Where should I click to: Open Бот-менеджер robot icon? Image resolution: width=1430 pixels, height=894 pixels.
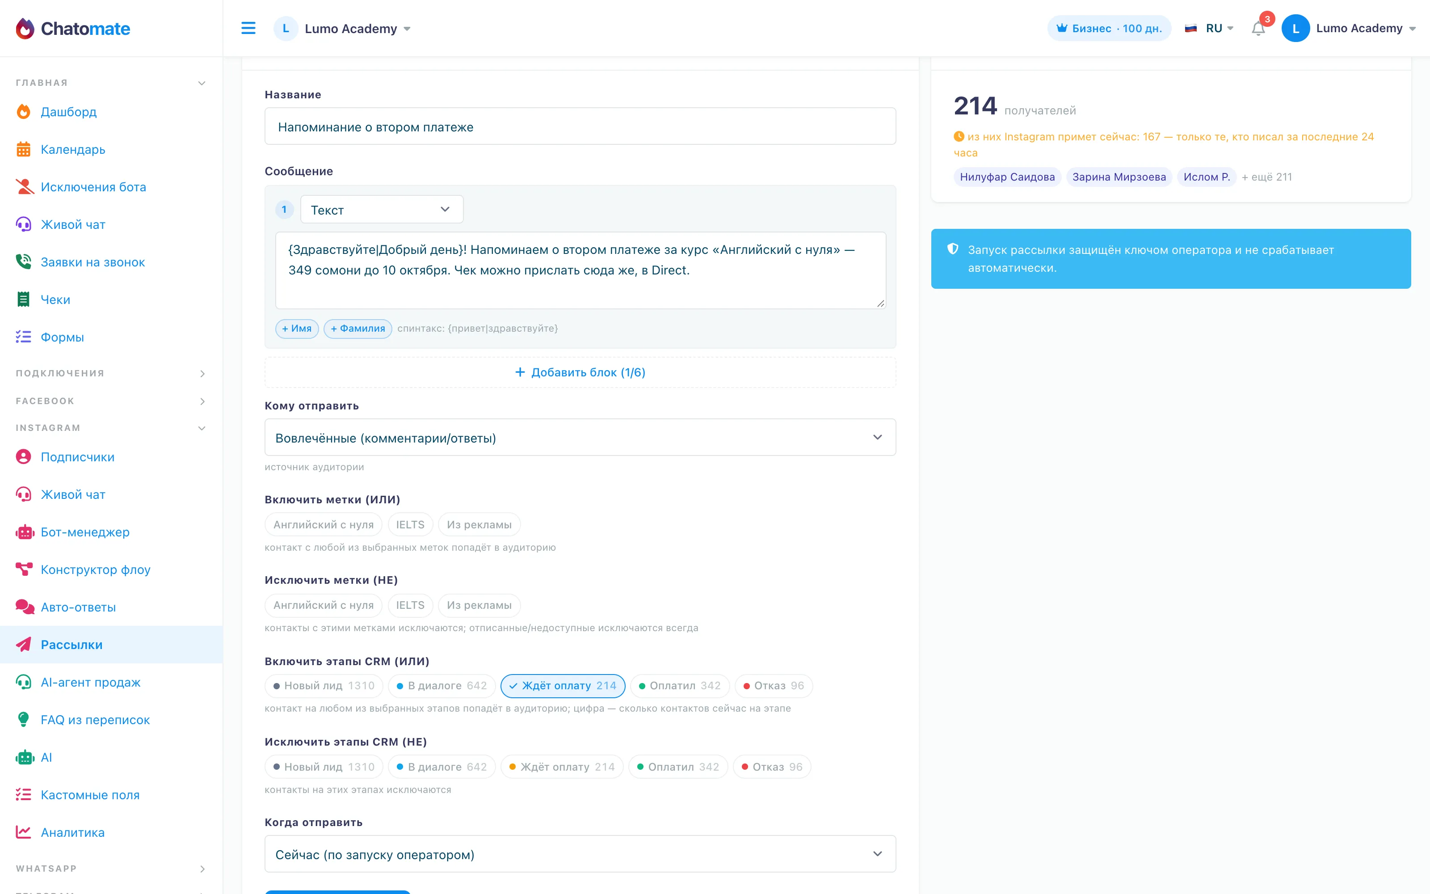(24, 532)
